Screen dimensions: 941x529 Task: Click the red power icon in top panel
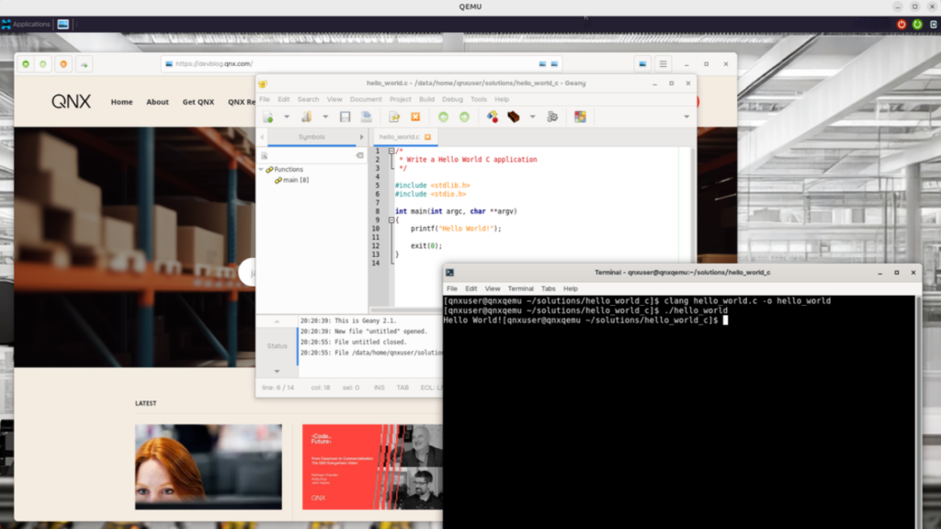click(901, 25)
